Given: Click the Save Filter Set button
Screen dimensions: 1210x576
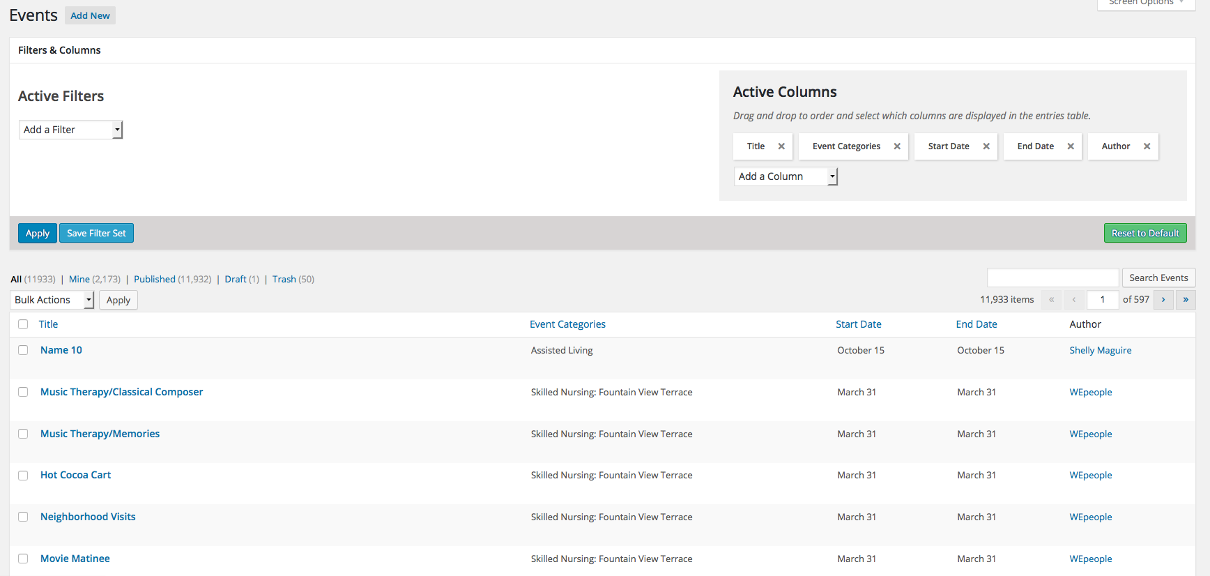Looking at the screenshot, I should click(x=96, y=233).
